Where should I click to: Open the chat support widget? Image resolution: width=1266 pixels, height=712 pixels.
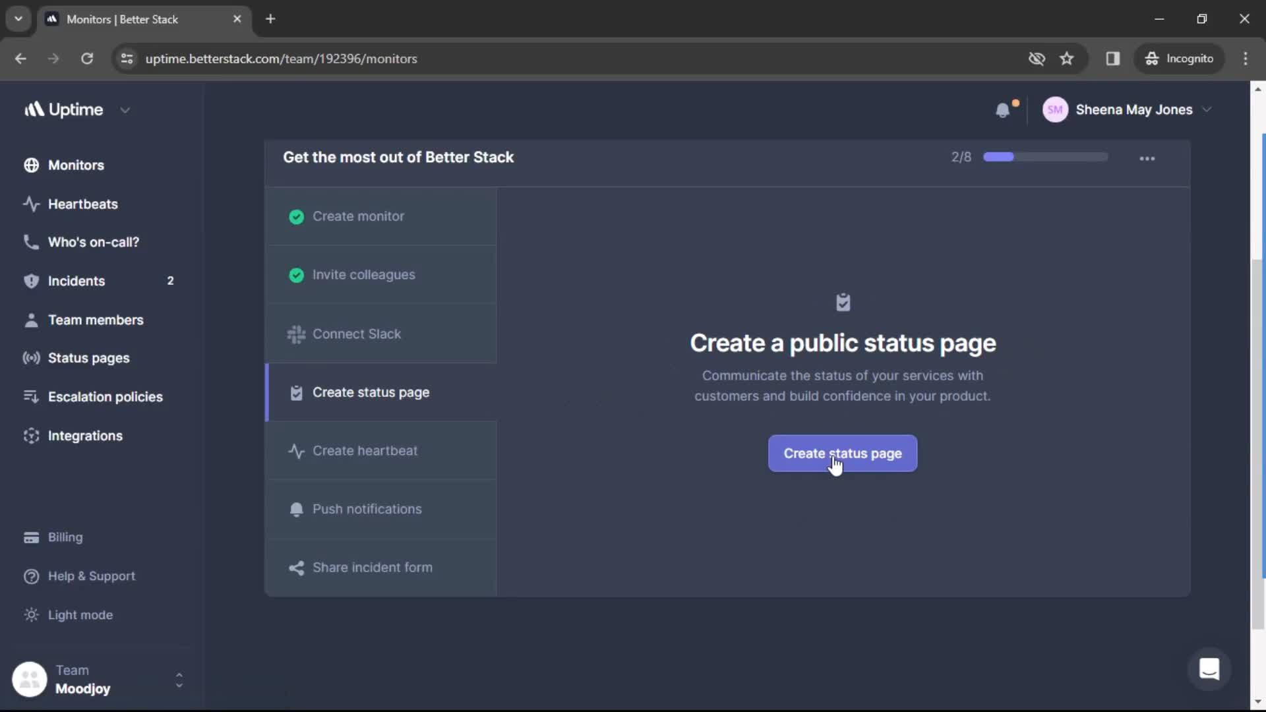[1209, 670]
